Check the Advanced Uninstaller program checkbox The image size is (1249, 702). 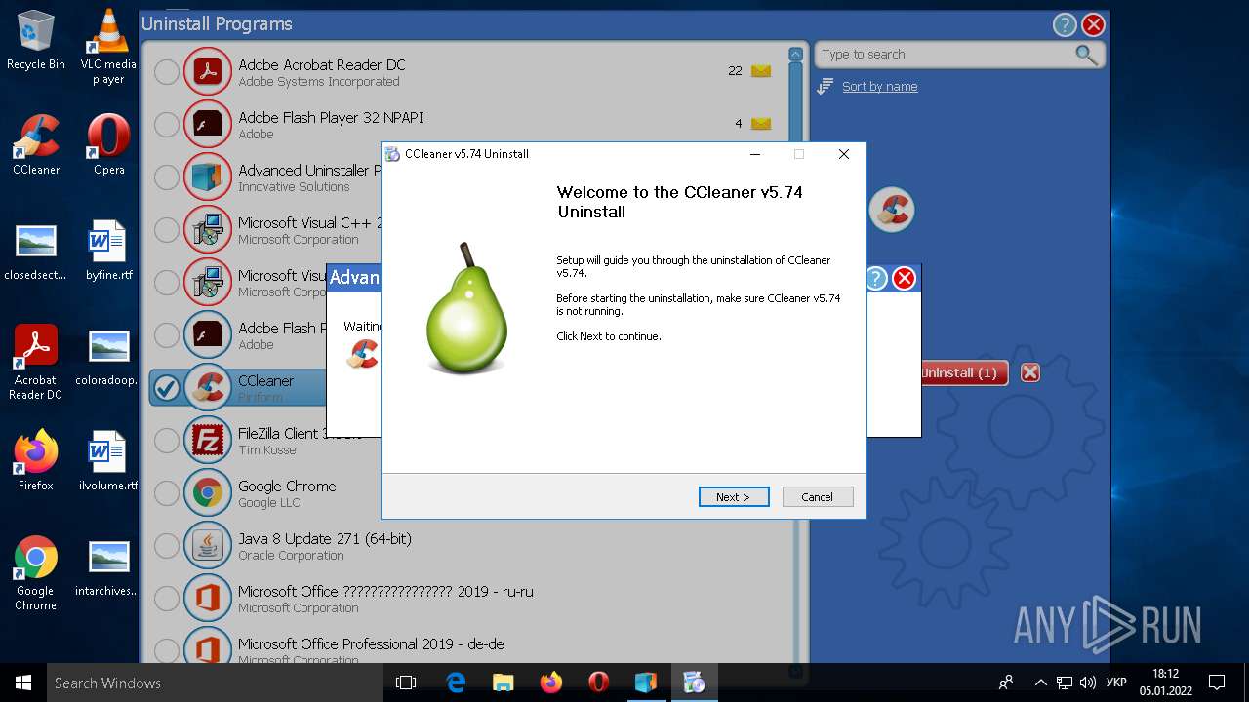[167, 177]
